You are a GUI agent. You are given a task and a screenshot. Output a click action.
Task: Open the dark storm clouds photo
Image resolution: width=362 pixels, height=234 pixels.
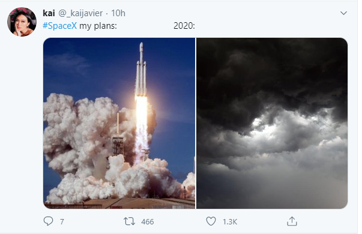pos(272,123)
